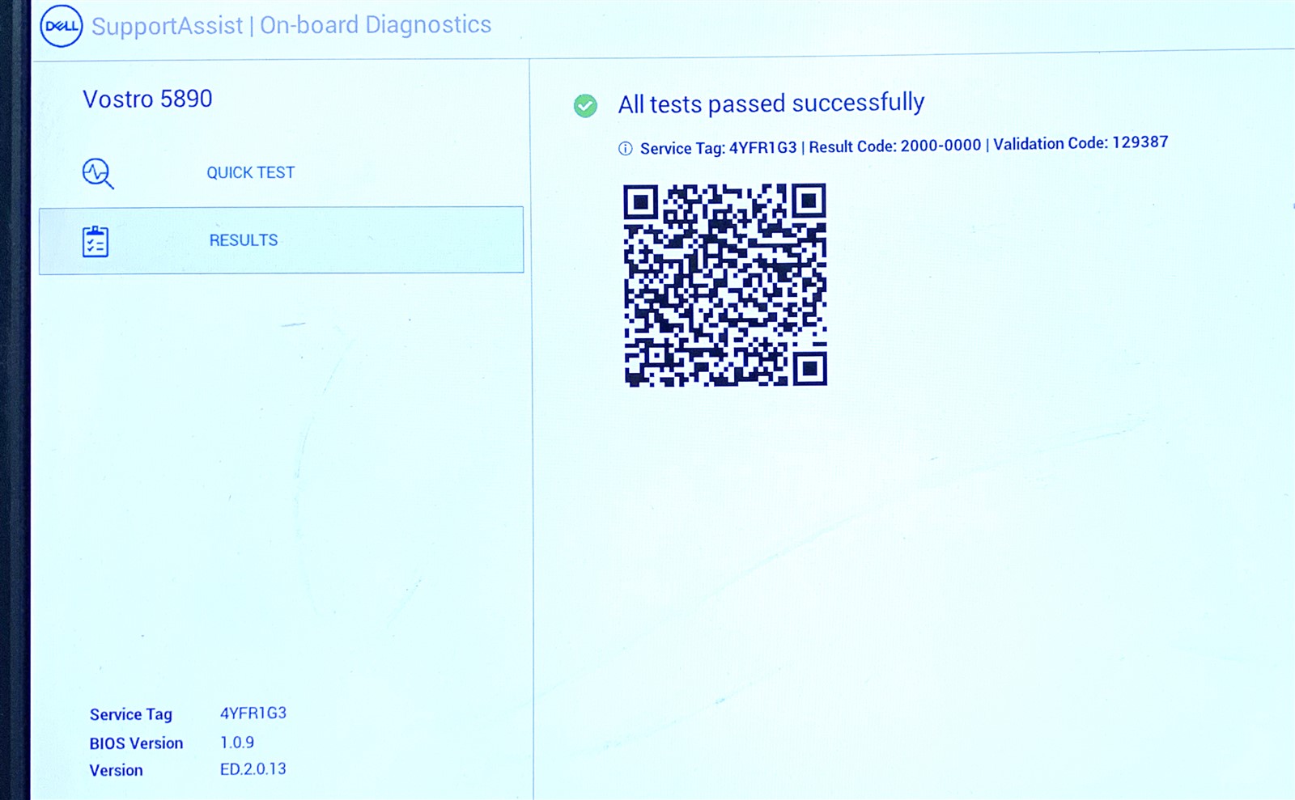
Task: Select the RESULTS menu item
Action: (282, 240)
